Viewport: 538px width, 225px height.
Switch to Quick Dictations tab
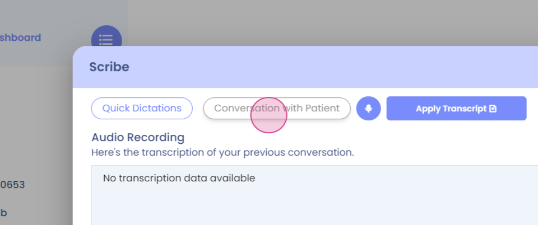142,109
